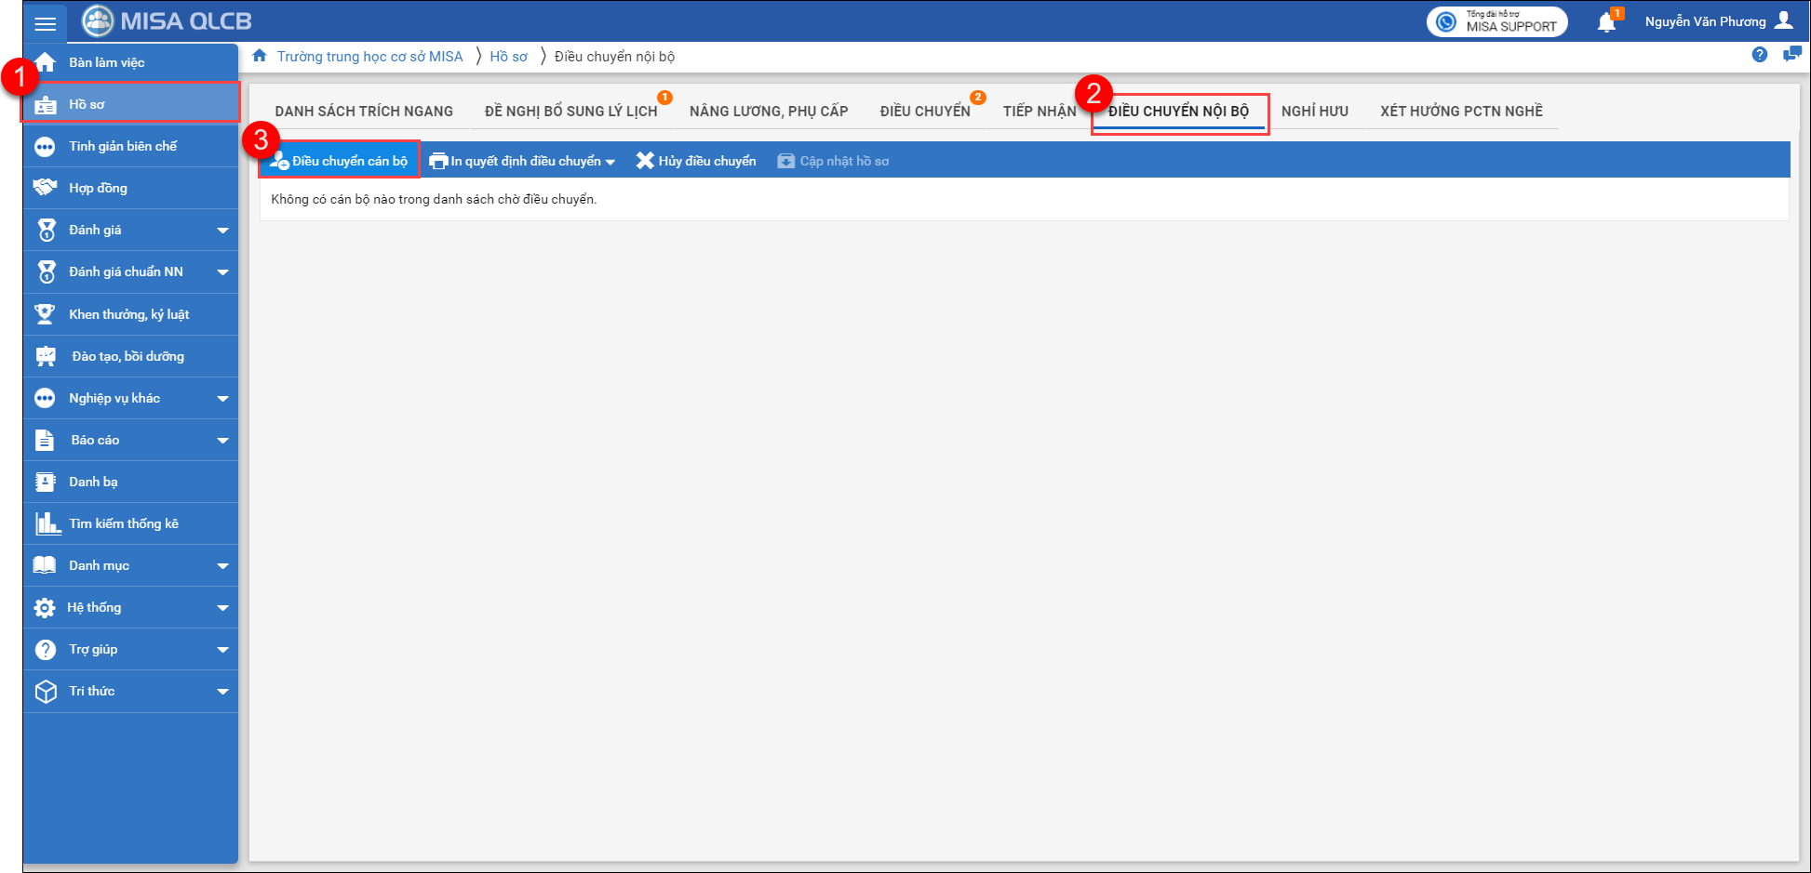Screen dimensions: 1811x873
Task: Click the help question mark icon
Action: (1759, 55)
